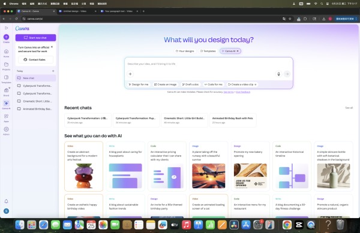Select interactive historical timeline card
Screen dimensions: 360x233
click(x=292, y=167)
